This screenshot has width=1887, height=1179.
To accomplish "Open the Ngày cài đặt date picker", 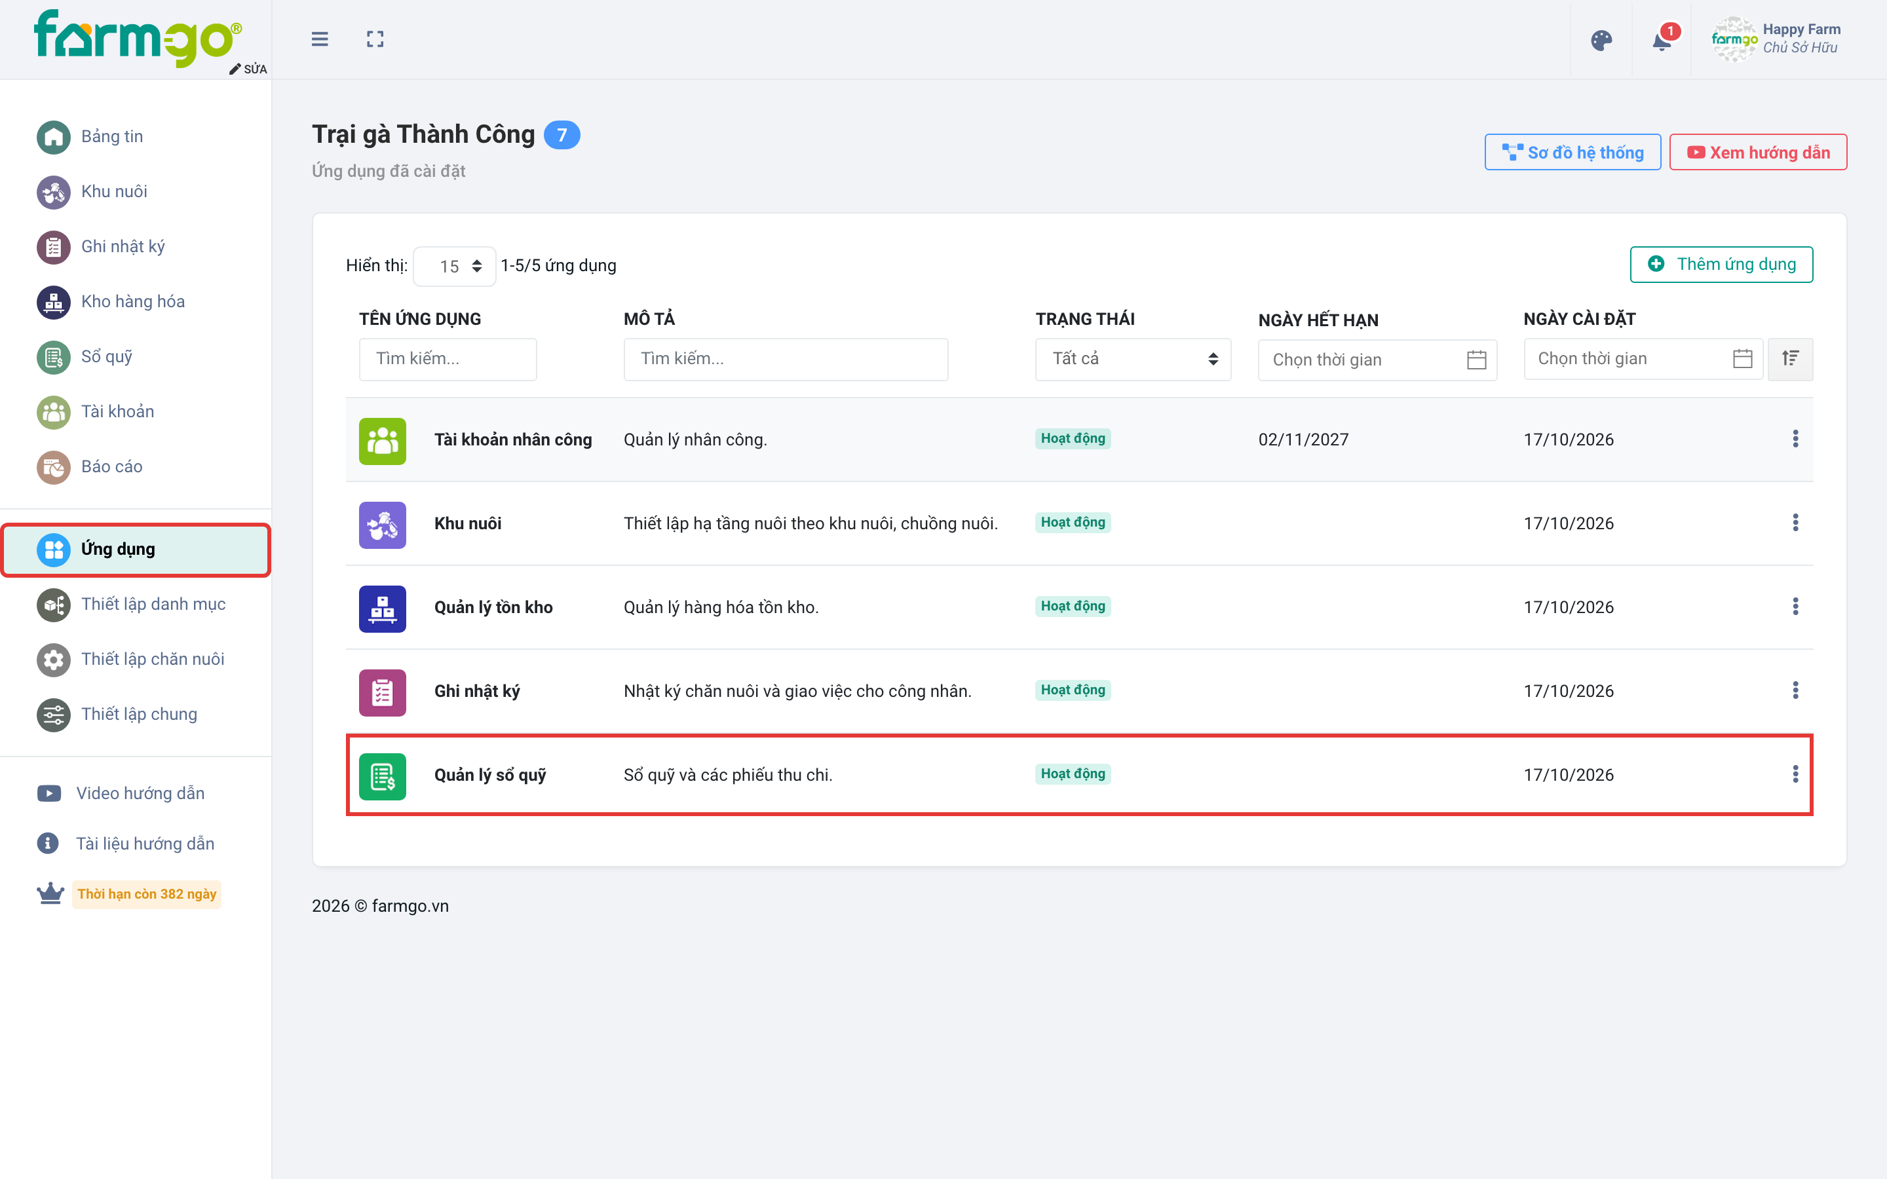I will click(x=1643, y=359).
